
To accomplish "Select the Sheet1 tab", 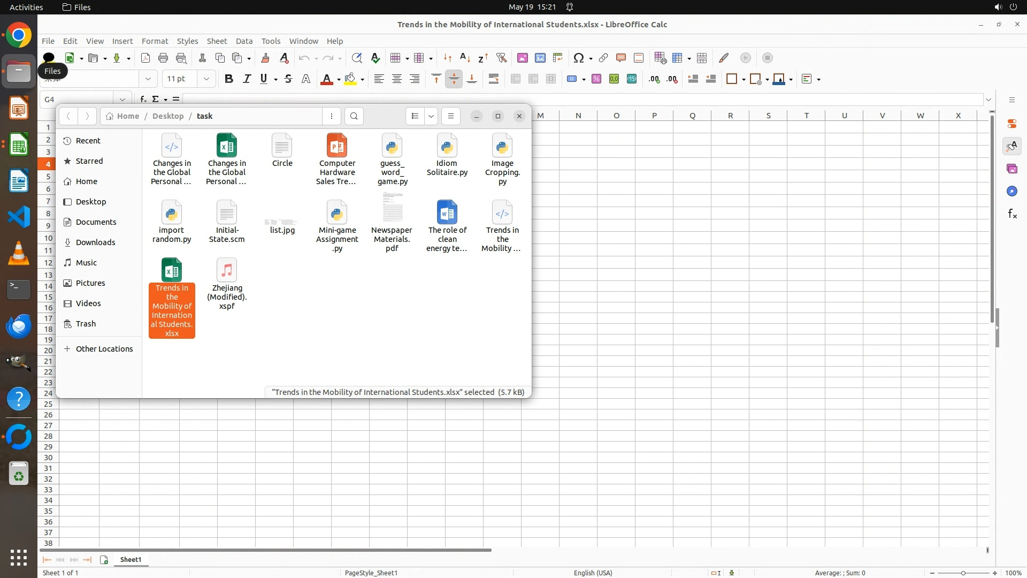I will pyautogui.click(x=131, y=559).
